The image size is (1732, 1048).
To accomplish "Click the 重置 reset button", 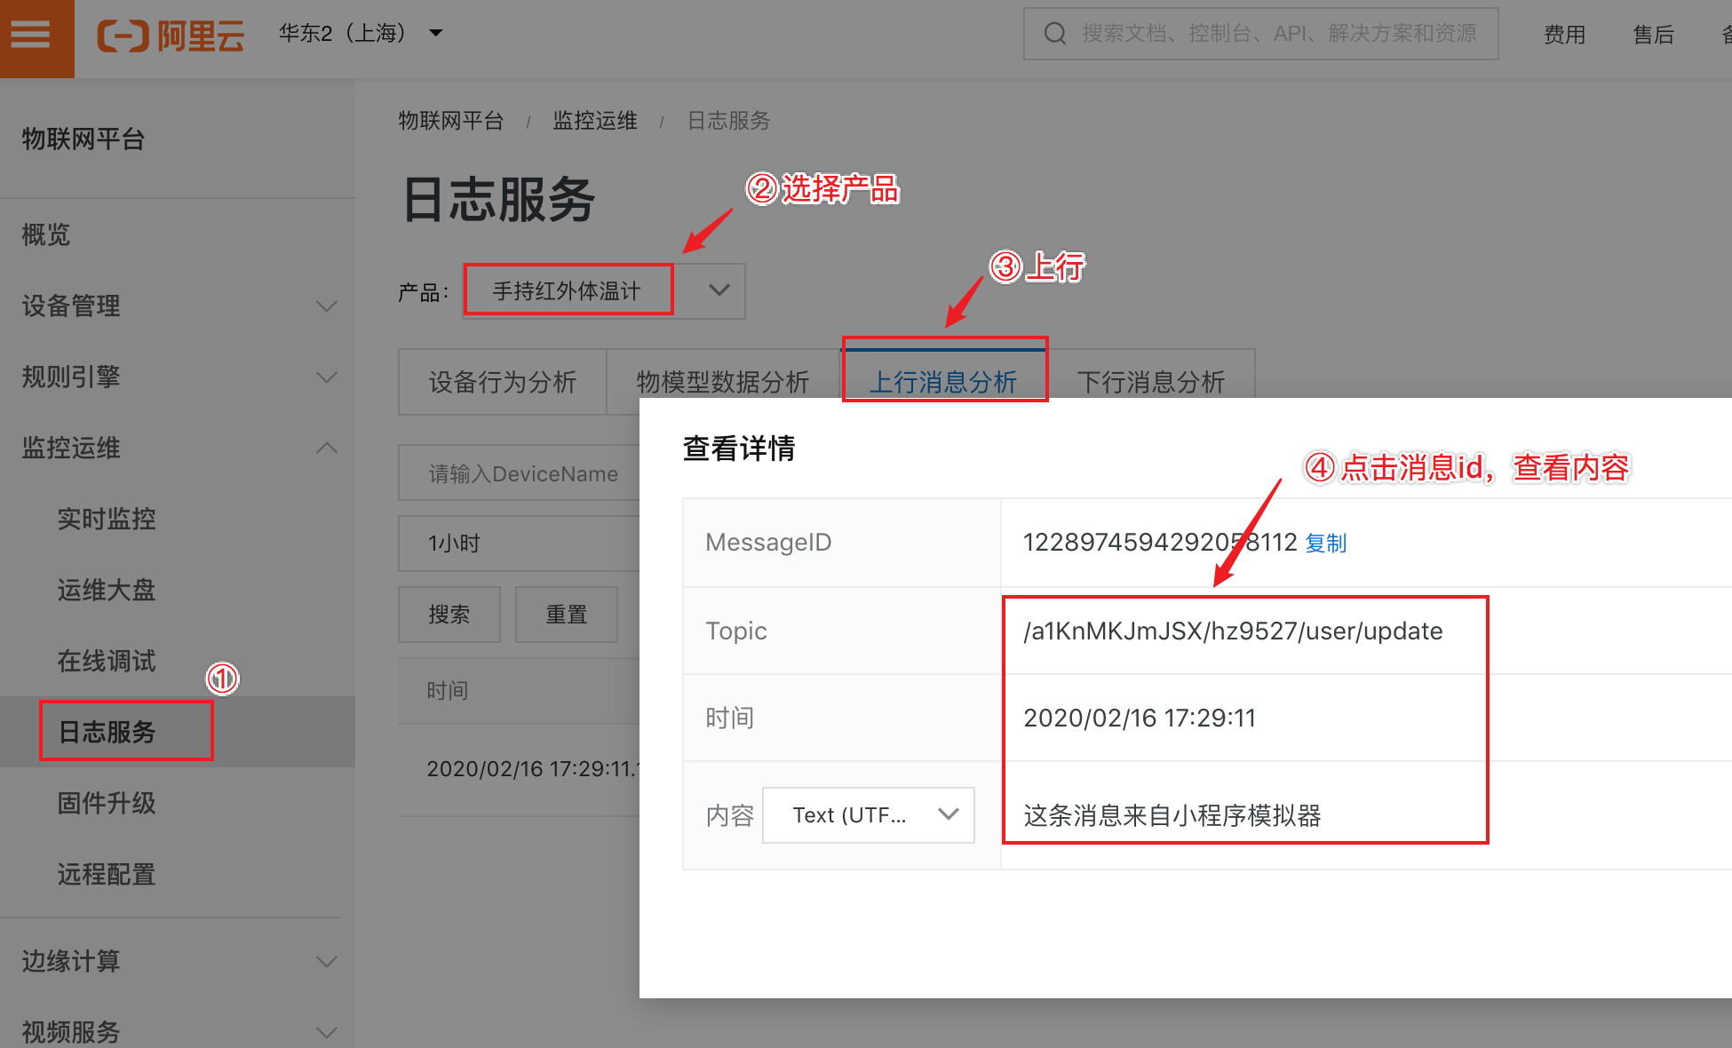I will 566,615.
